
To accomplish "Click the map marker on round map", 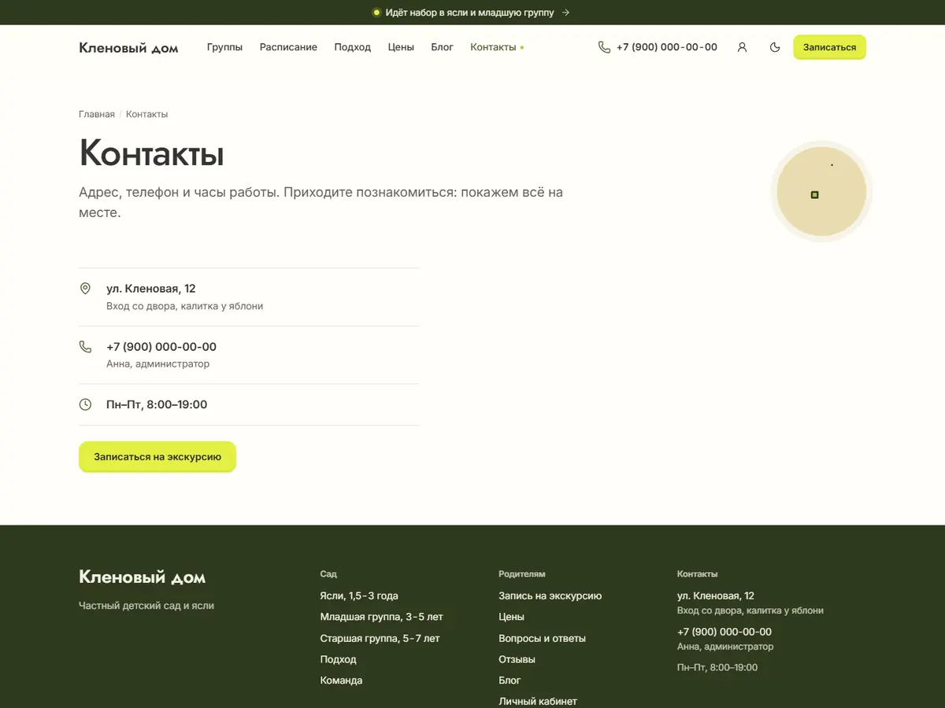I will [x=815, y=194].
